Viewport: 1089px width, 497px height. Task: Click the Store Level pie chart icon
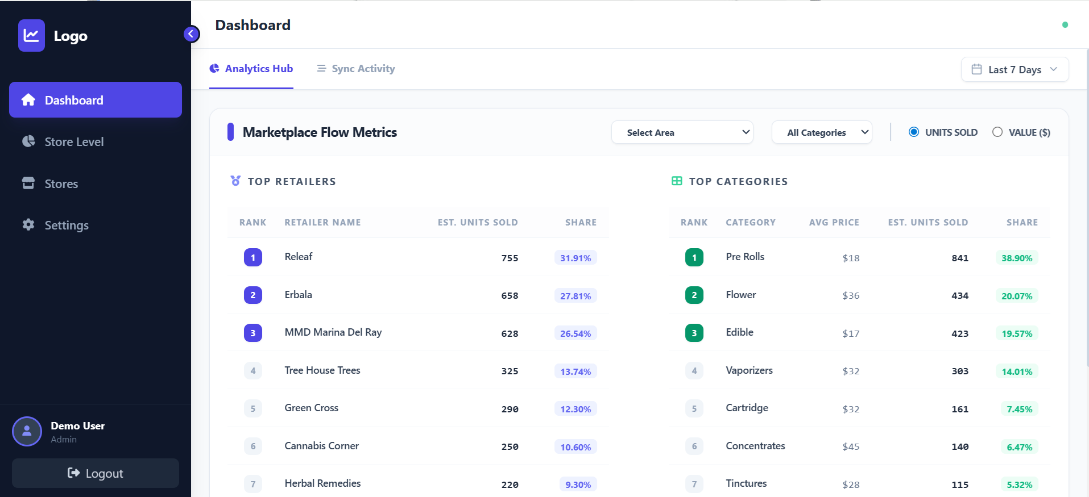click(x=28, y=141)
